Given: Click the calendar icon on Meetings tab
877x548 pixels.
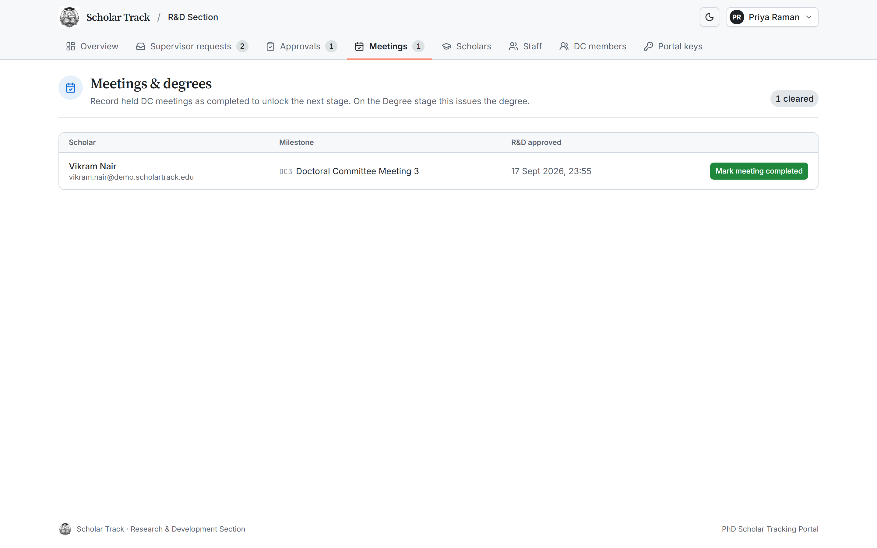Looking at the screenshot, I should [x=359, y=46].
